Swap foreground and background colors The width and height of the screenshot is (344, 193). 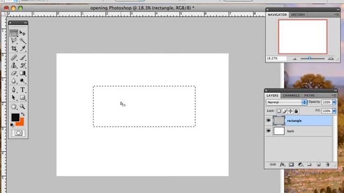click(23, 114)
